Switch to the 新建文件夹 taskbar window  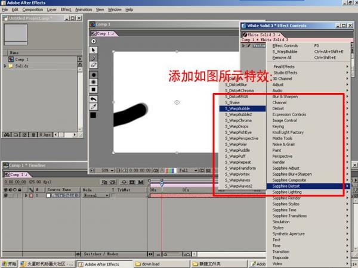(x=219, y=264)
